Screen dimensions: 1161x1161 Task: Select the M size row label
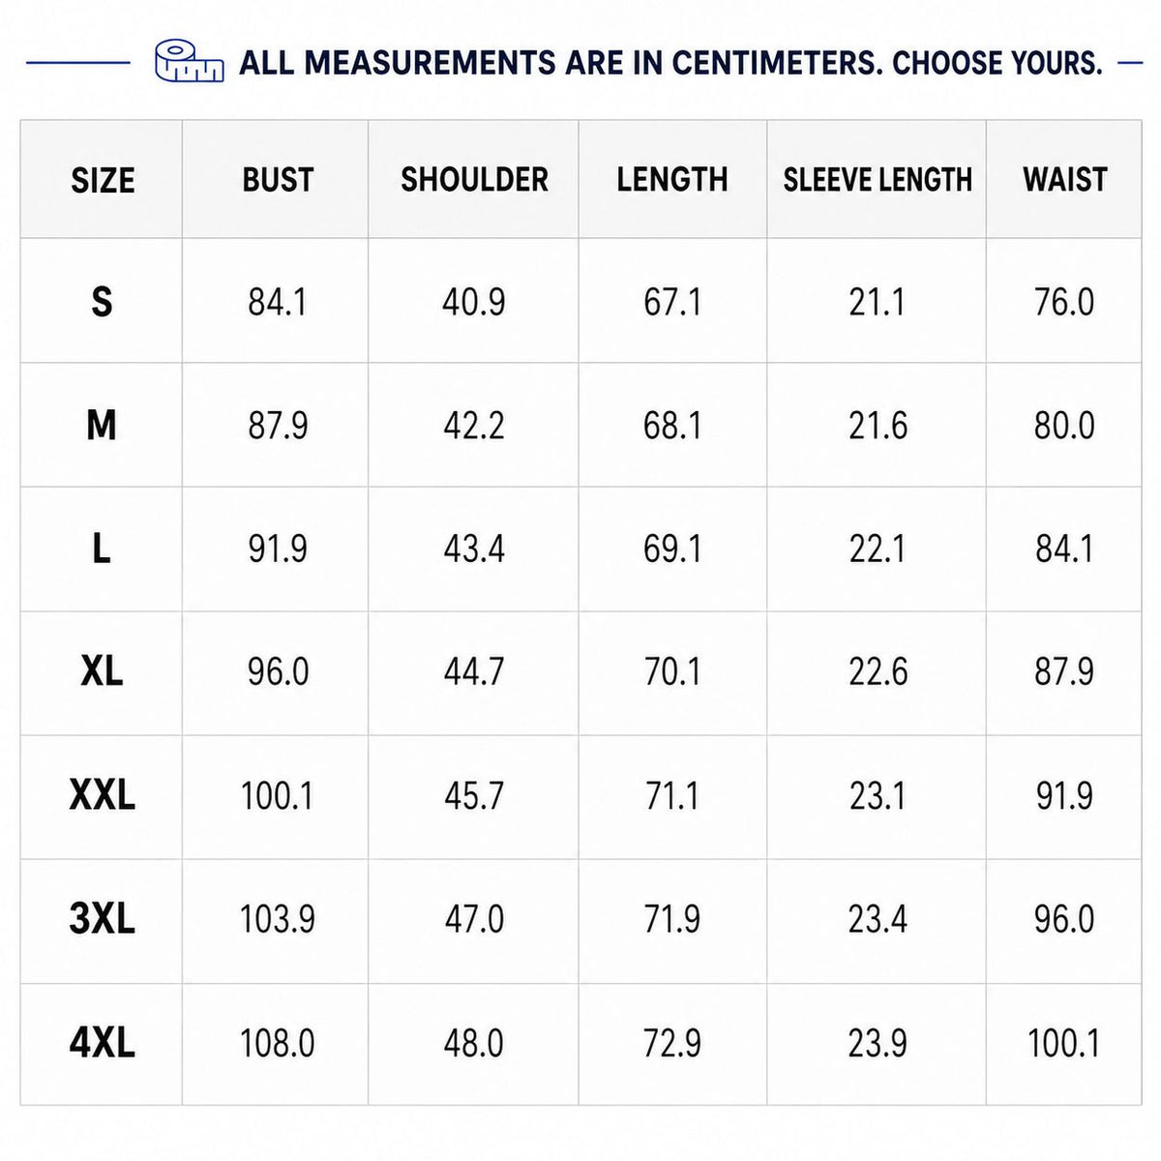tap(102, 426)
